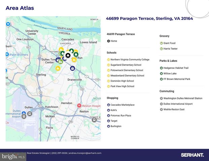Click the andres.morejon@serhant.com email address
Viewport: 209px width, 161px height.
pyautogui.click(x=85, y=153)
